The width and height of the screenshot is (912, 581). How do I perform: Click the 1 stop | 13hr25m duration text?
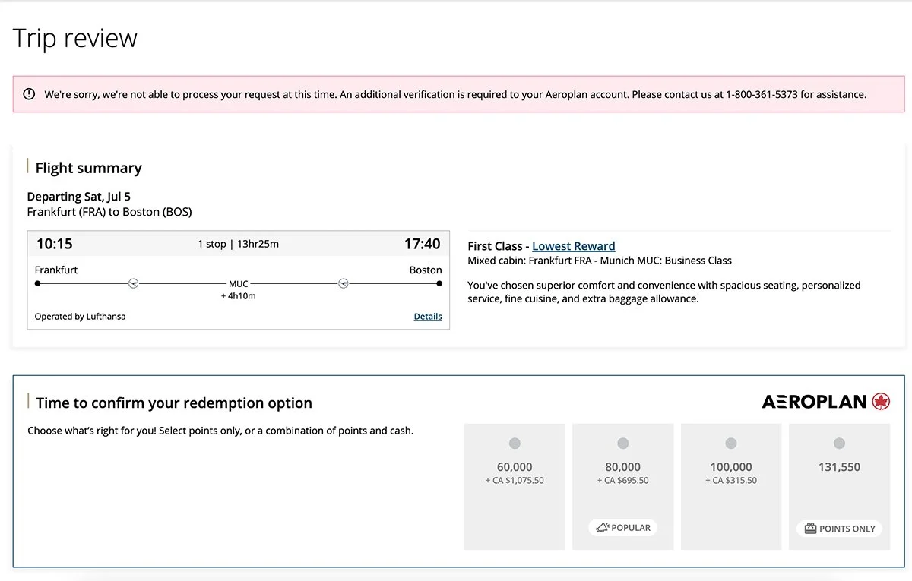tap(238, 244)
